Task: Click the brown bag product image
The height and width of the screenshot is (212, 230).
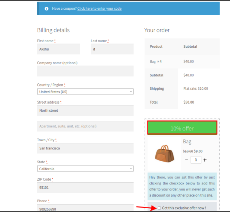Action: pos(163,152)
